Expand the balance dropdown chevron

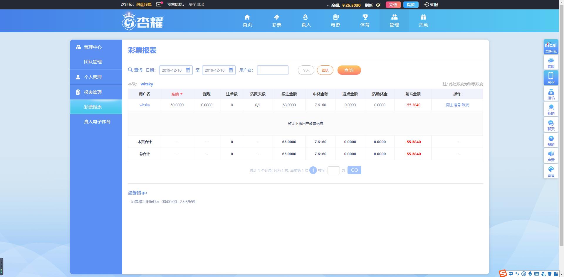point(328,5)
